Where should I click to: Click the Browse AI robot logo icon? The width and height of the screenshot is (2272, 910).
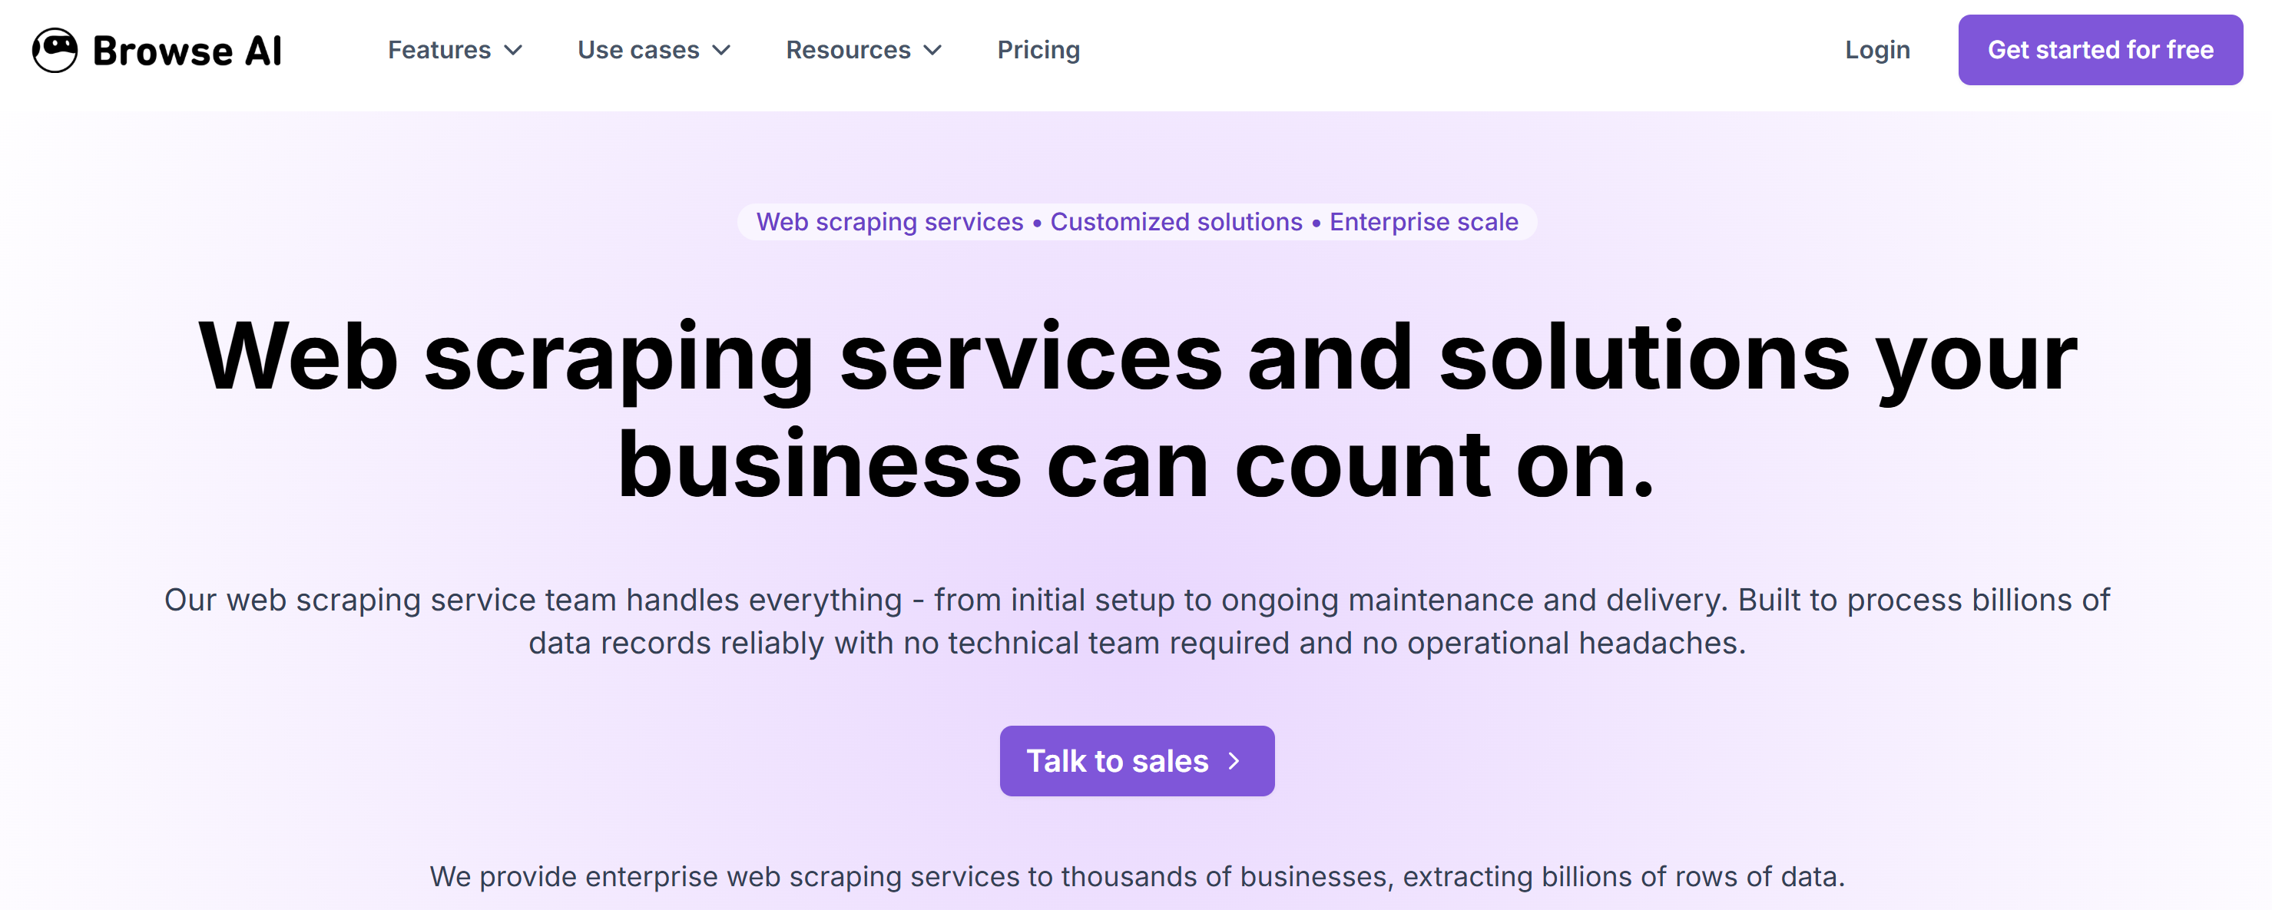click(x=55, y=48)
